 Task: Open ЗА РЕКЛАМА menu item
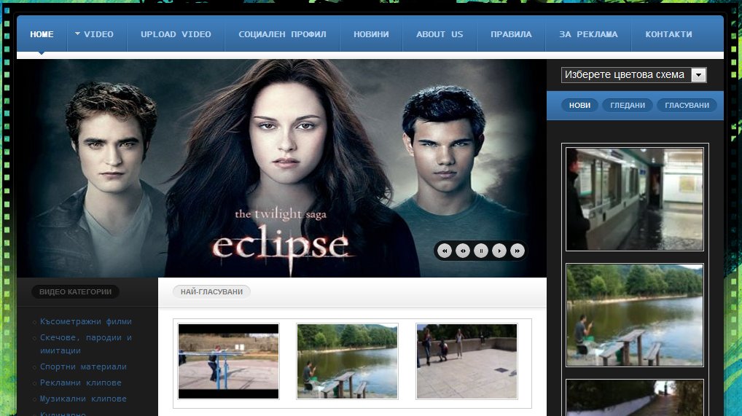point(588,34)
